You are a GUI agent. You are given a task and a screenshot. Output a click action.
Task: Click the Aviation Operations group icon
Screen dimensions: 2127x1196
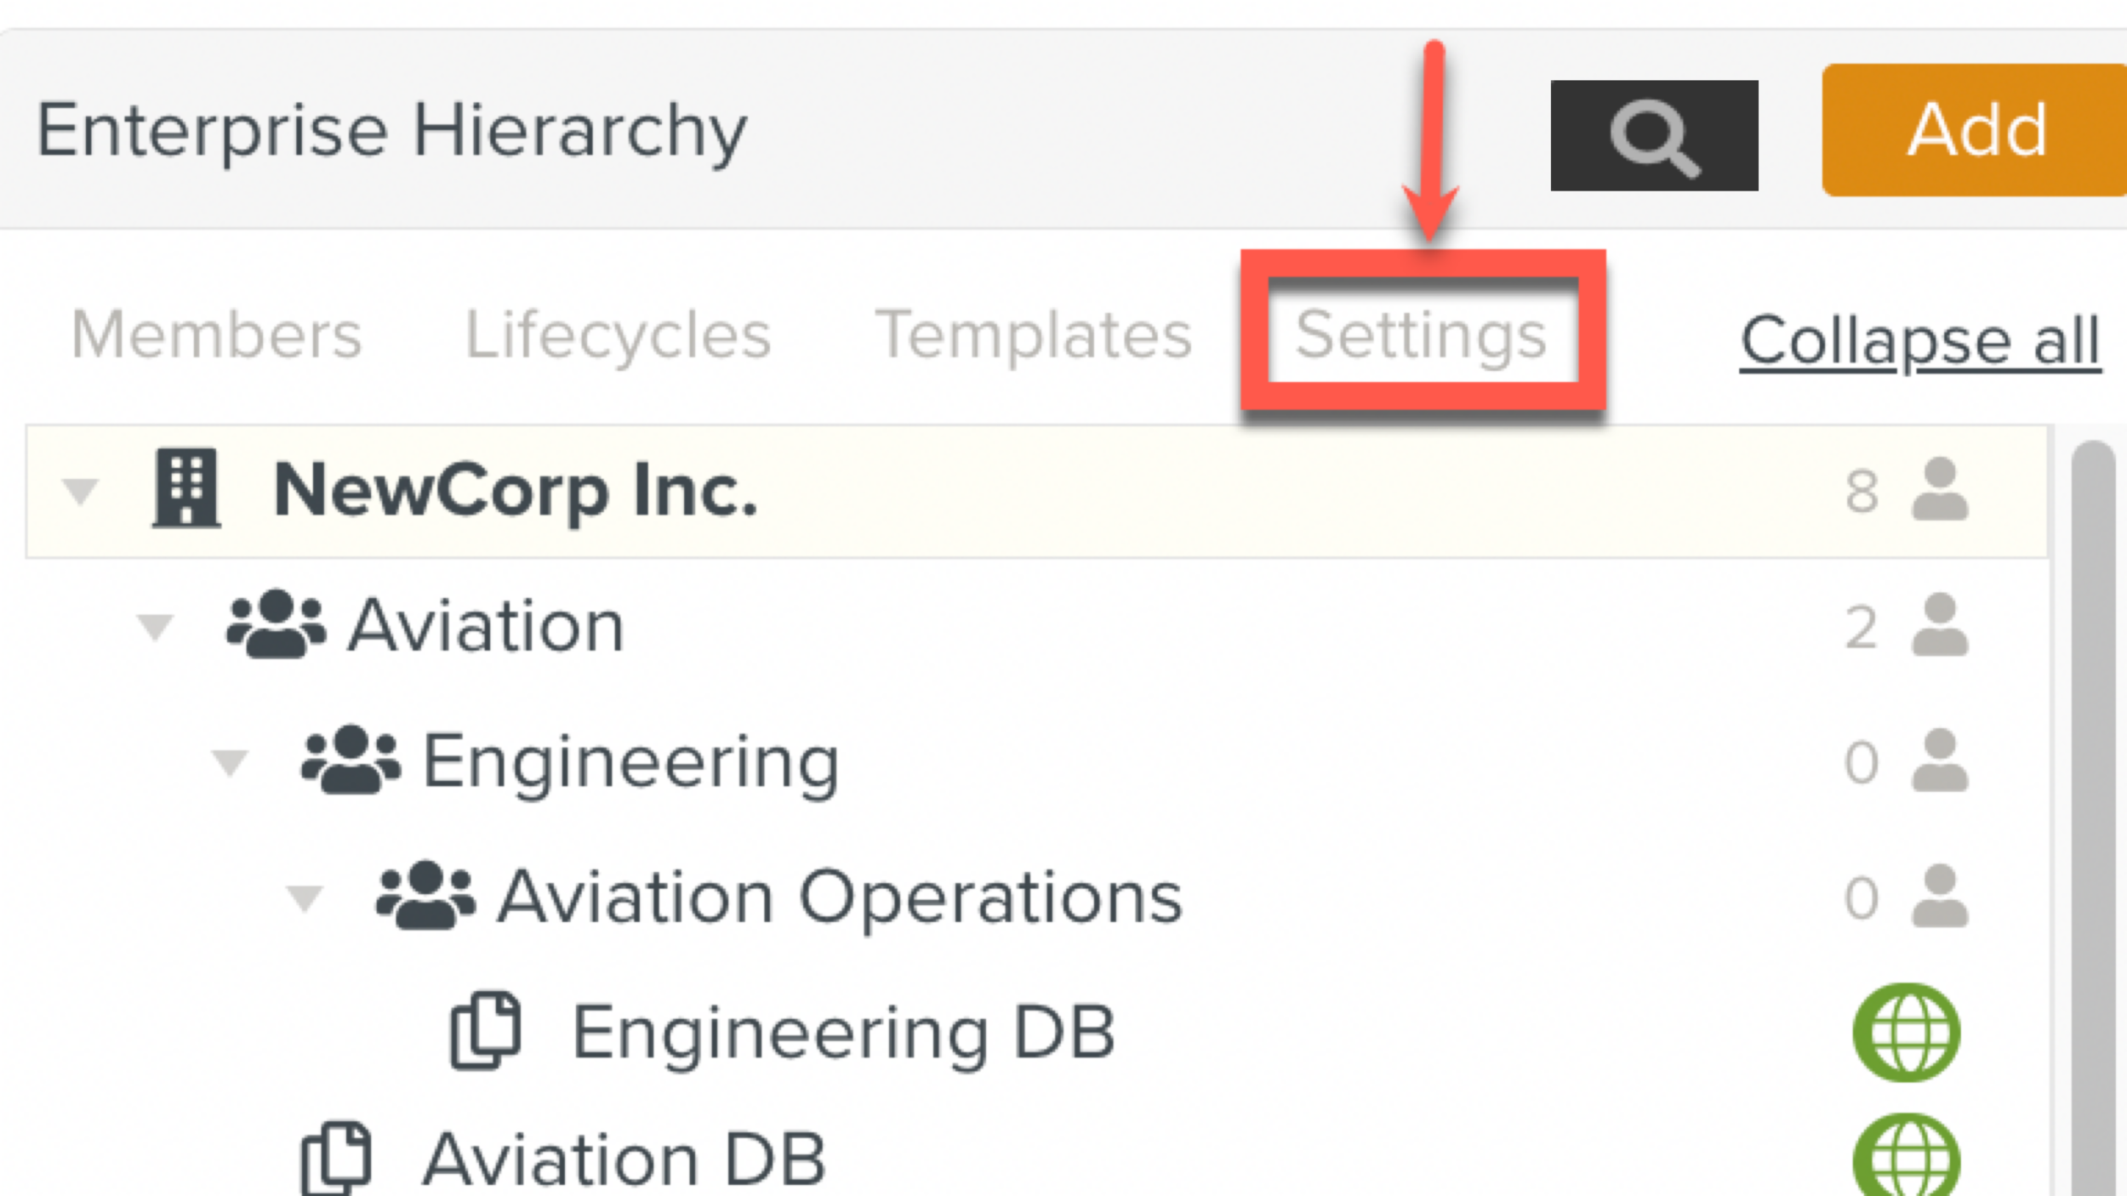point(425,896)
